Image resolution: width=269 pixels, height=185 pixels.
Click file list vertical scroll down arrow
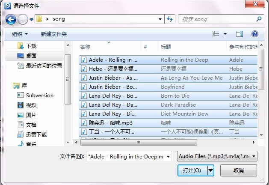coord(261,135)
